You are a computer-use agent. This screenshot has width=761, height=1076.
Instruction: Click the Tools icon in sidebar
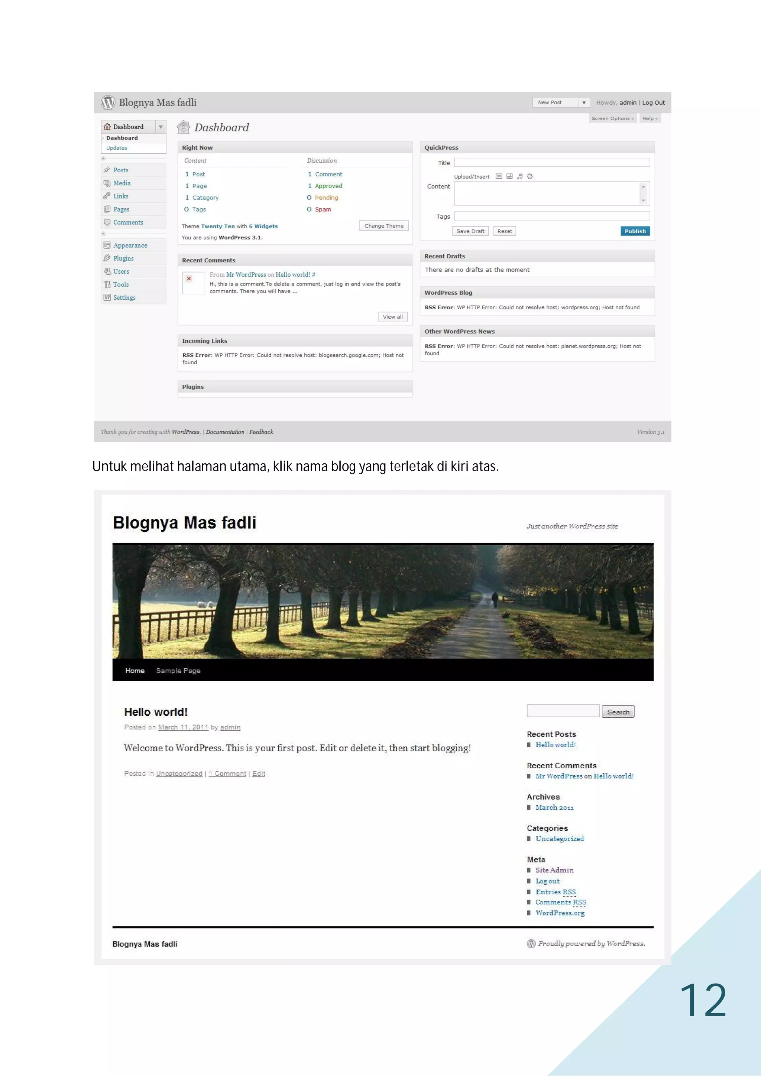(107, 284)
